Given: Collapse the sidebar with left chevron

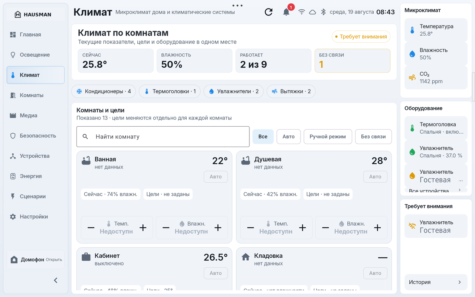Looking at the screenshot, I should click(56, 280).
